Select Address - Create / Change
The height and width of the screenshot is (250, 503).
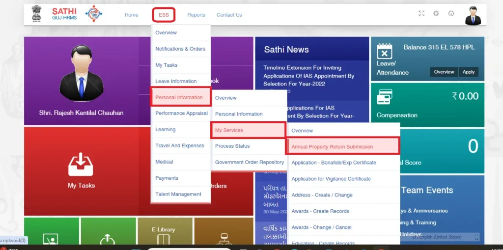343,195
